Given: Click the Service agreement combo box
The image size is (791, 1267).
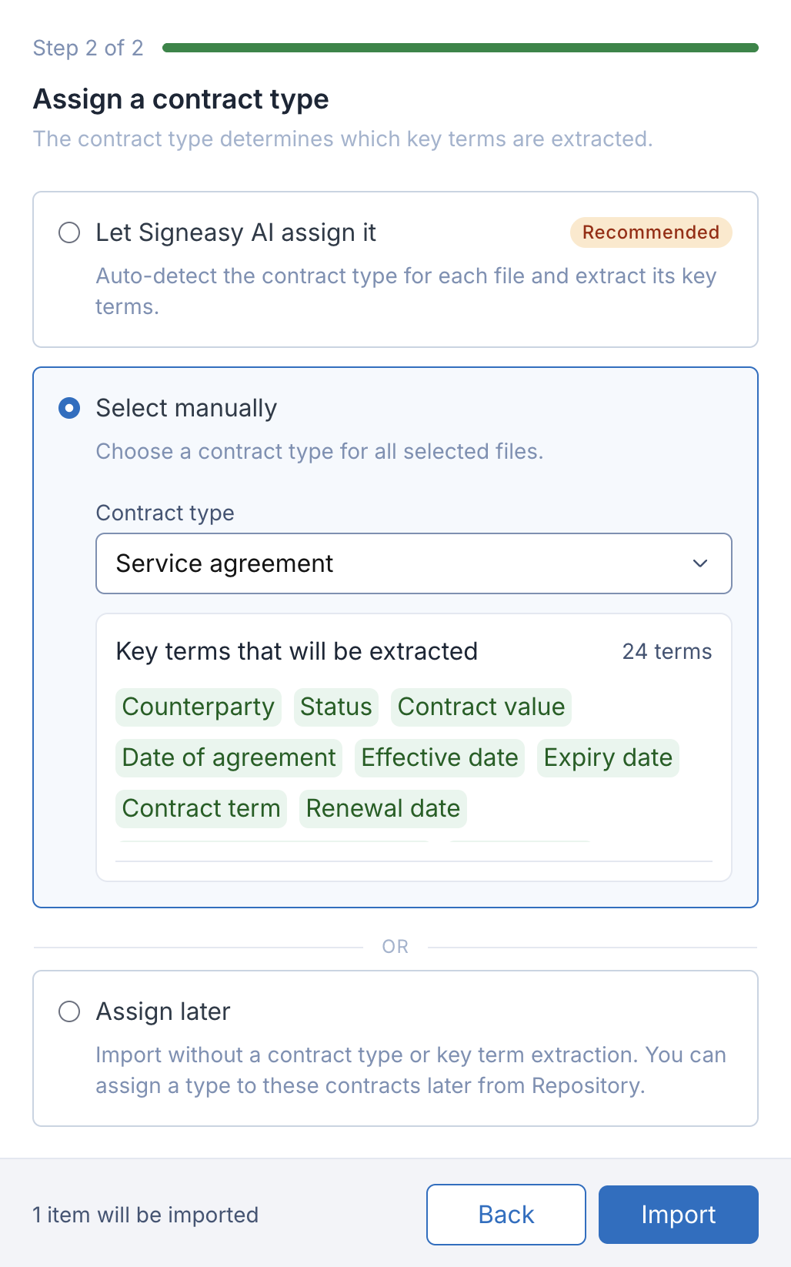Looking at the screenshot, I should (x=414, y=563).
